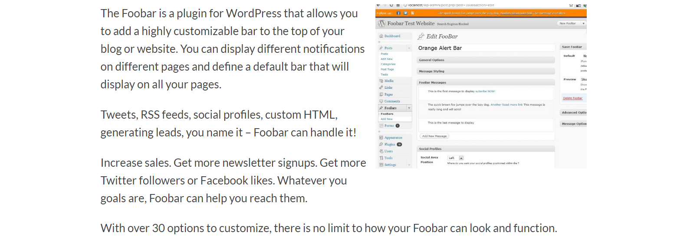The height and width of the screenshot is (249, 687).
Task: Open Pages via its sidebar icon
Action: pos(381,94)
